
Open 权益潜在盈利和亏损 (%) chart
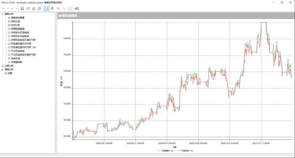[24, 47]
